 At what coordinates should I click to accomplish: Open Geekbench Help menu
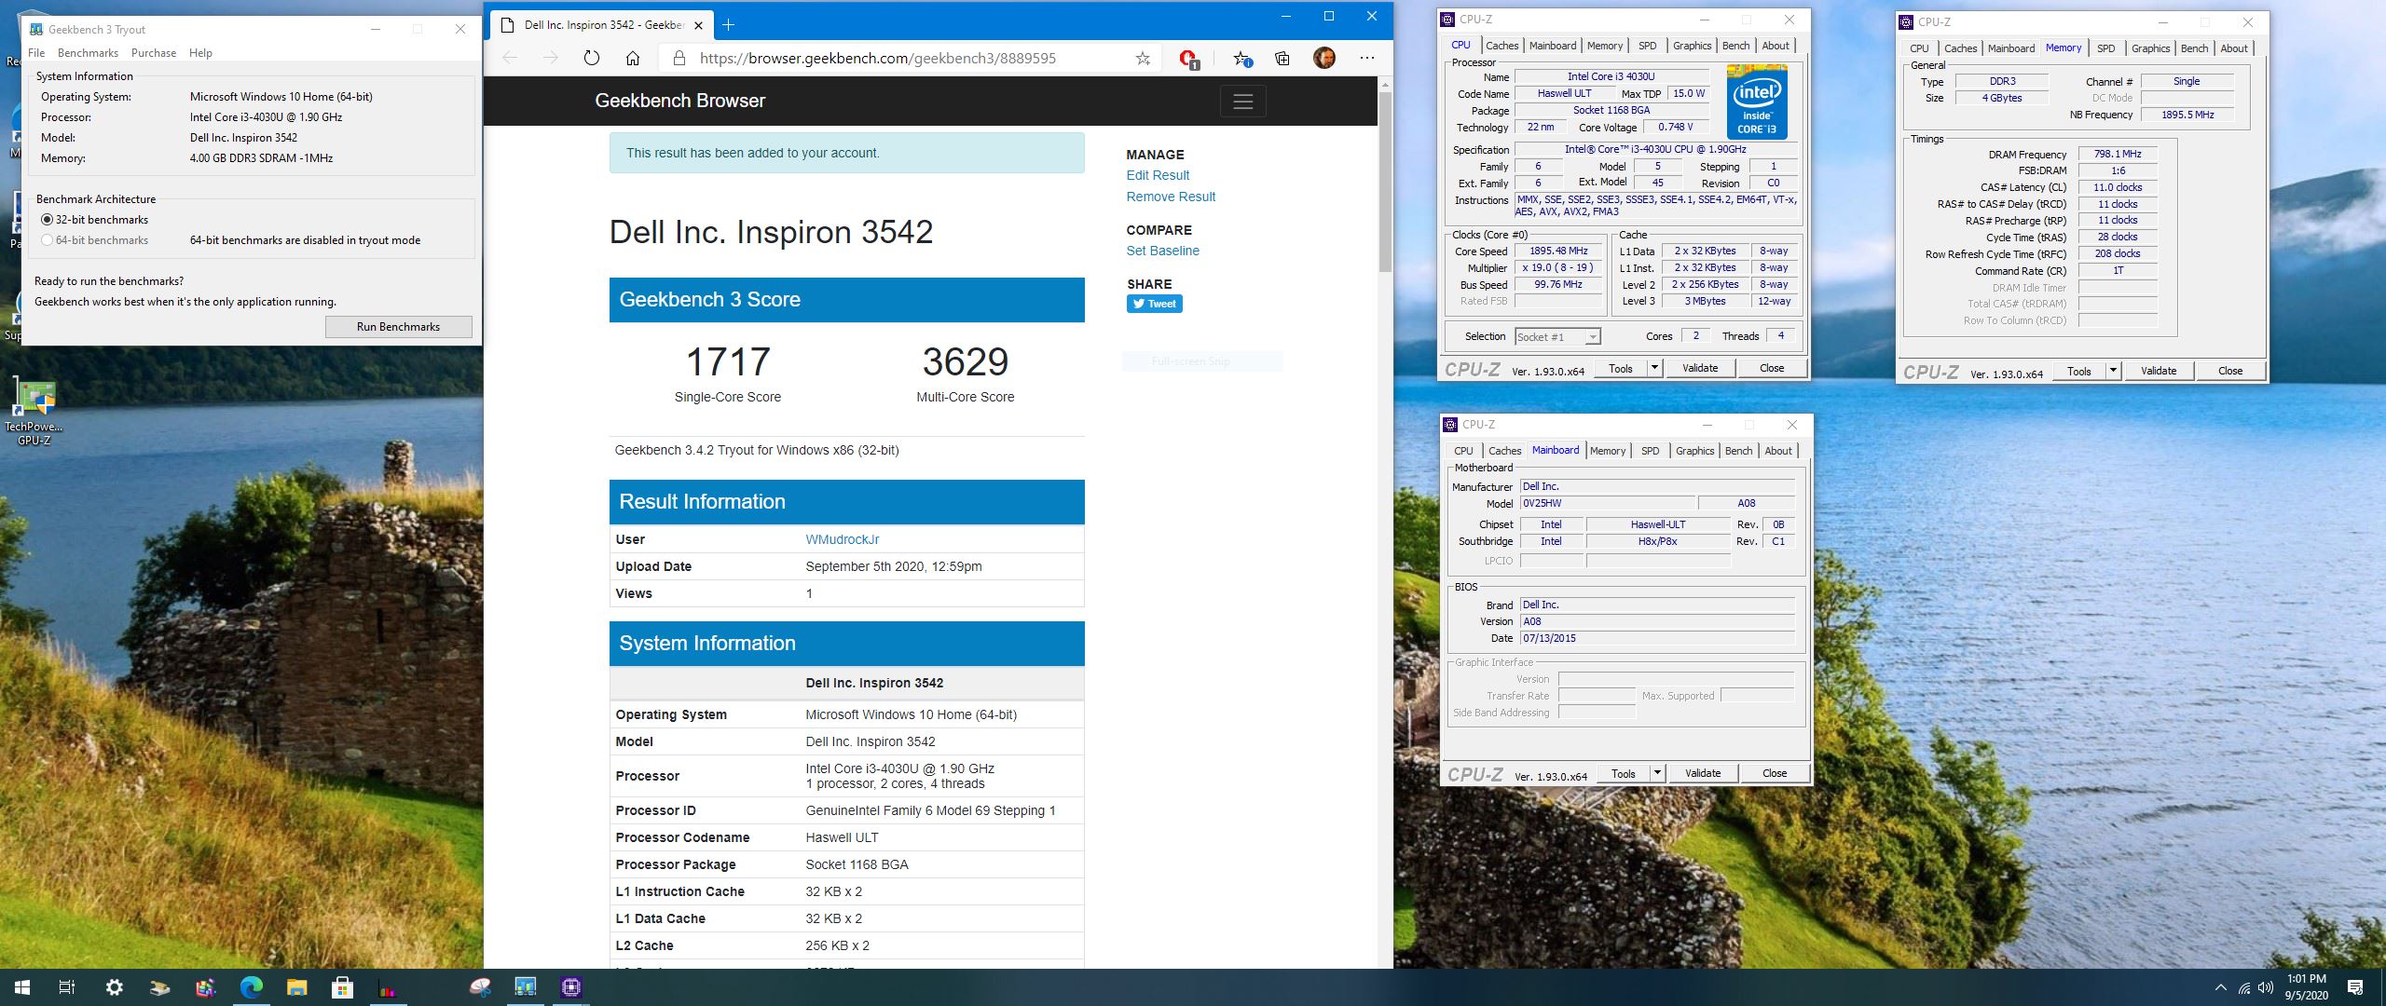(x=200, y=53)
